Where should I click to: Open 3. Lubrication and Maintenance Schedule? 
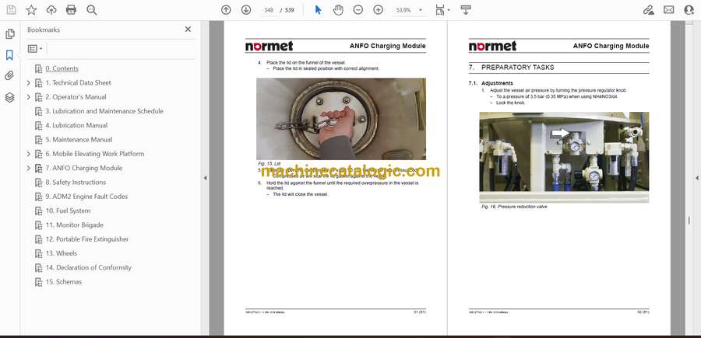point(104,111)
